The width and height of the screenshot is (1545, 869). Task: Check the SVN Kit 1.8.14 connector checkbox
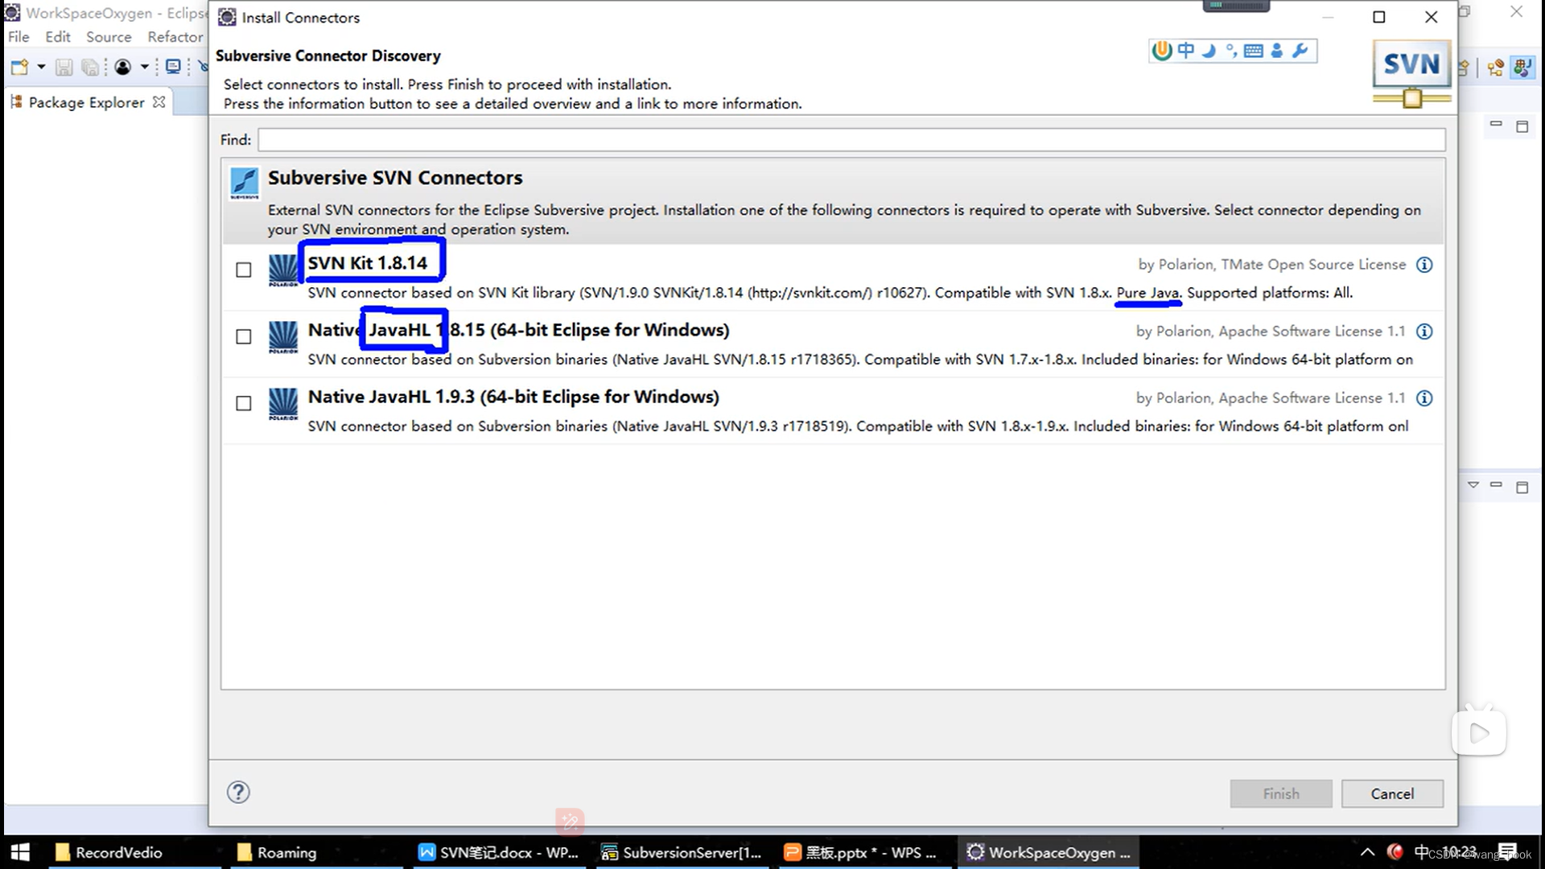(243, 270)
